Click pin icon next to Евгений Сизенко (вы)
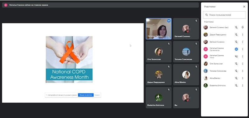The image size is (249, 118). 242,27
